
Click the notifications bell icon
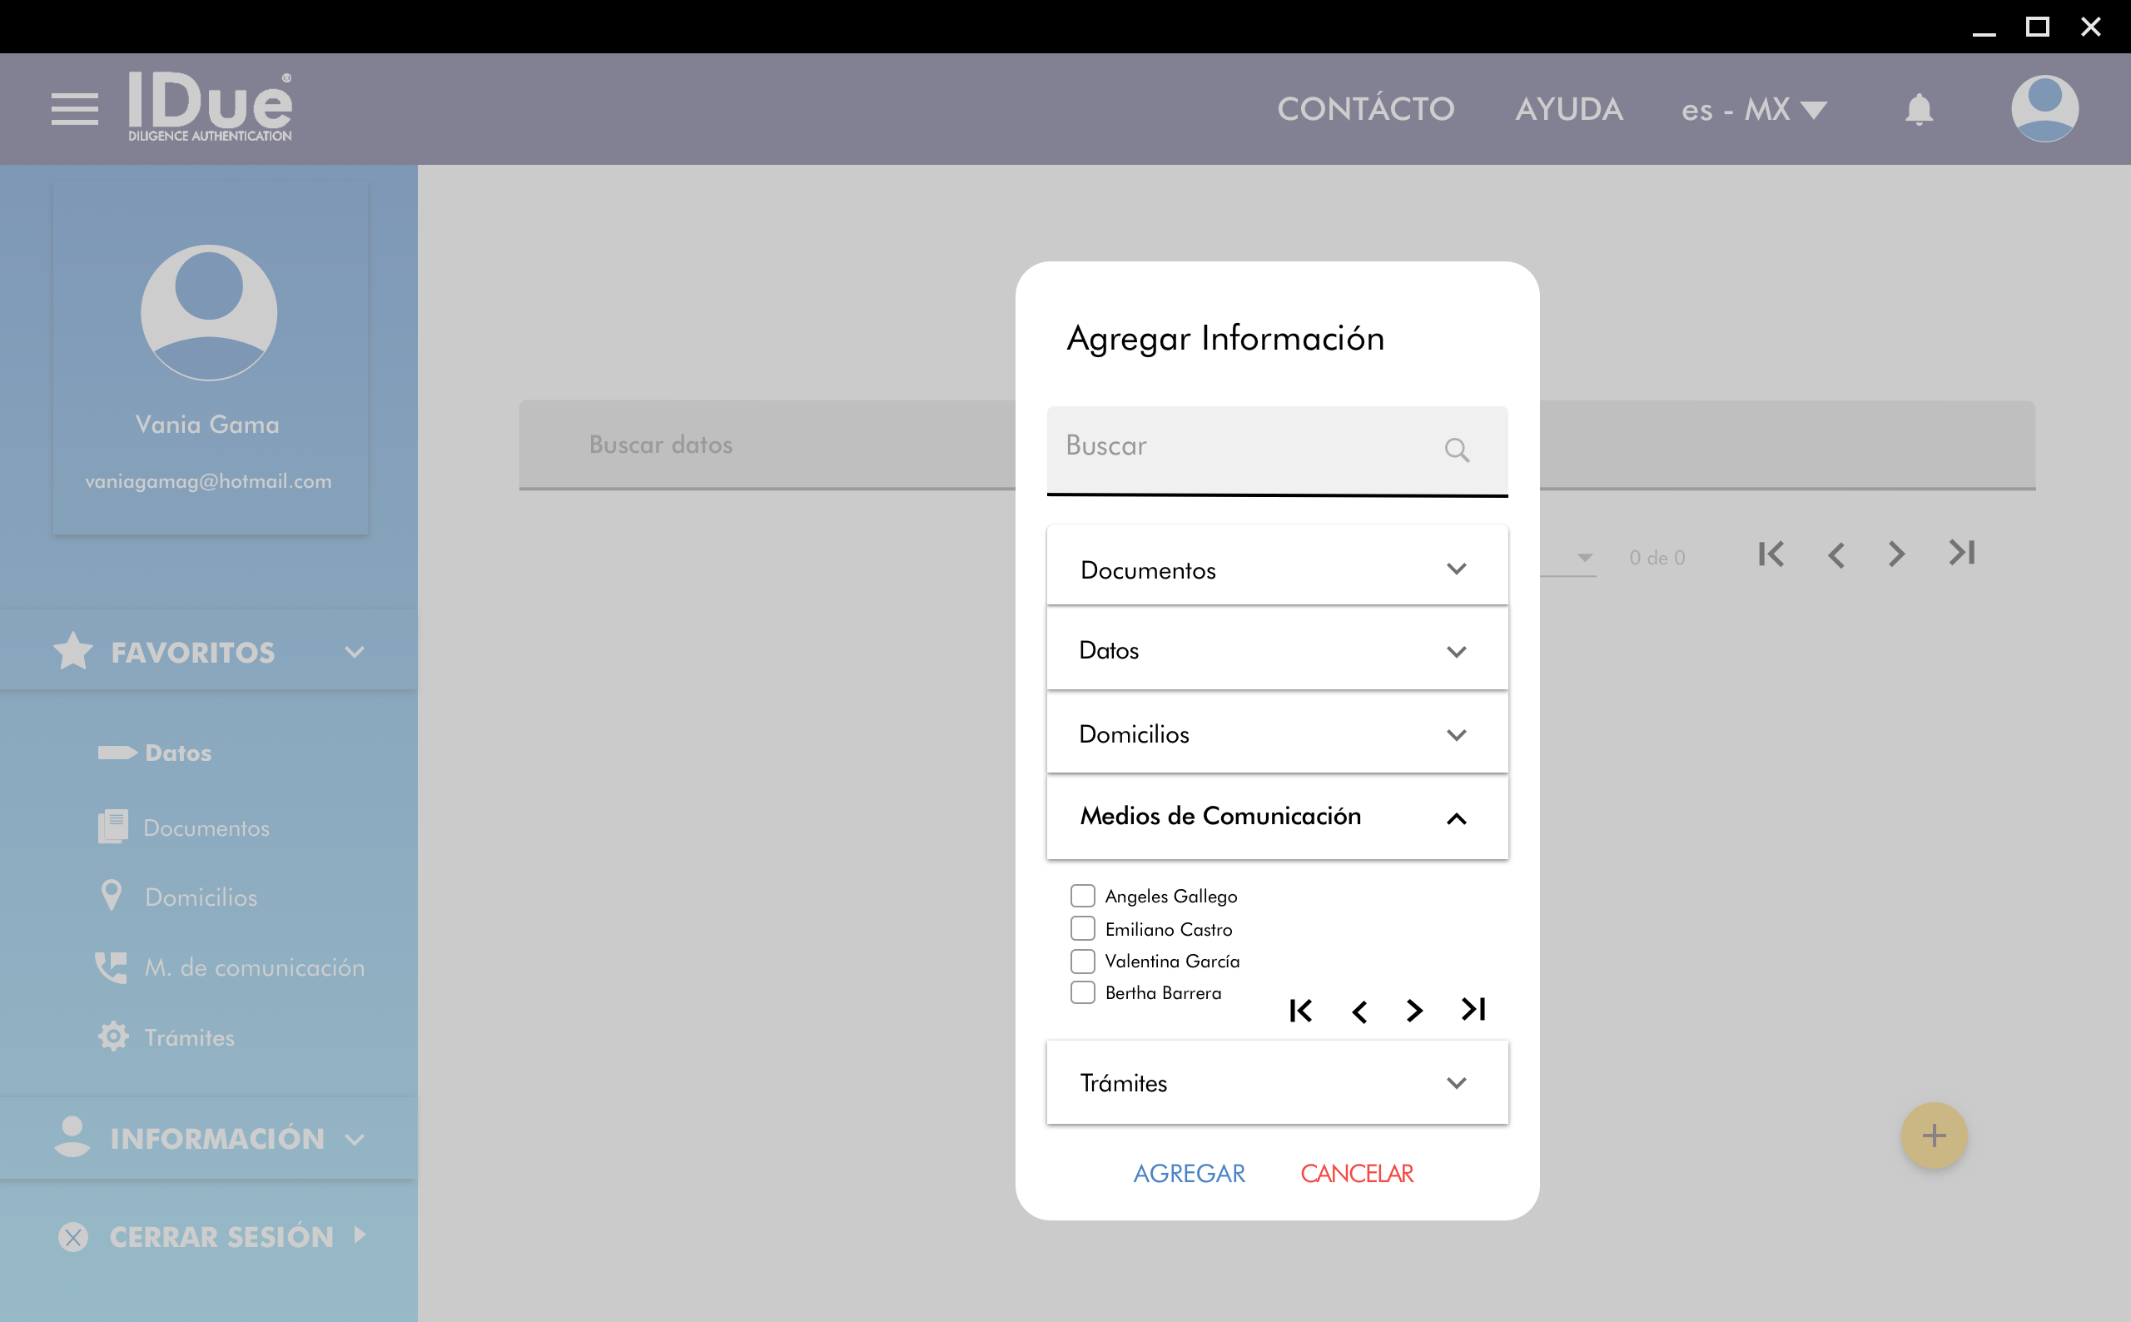1919,110
